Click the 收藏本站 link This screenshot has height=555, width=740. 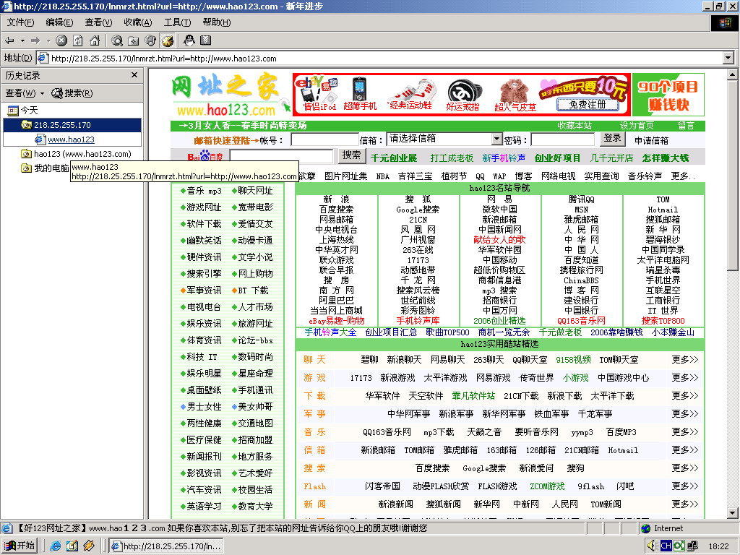point(575,126)
